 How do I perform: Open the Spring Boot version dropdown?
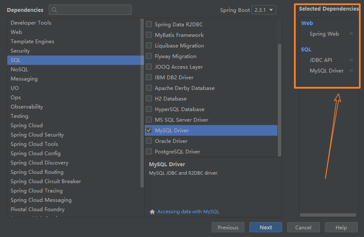pyautogui.click(x=263, y=10)
